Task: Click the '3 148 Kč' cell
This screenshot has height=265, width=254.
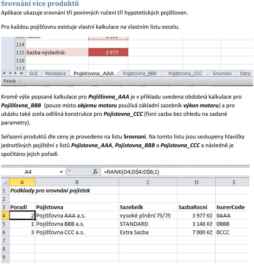Action: point(197,224)
